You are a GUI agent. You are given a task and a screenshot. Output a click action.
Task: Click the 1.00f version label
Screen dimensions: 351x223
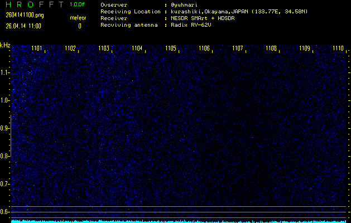coord(78,4)
